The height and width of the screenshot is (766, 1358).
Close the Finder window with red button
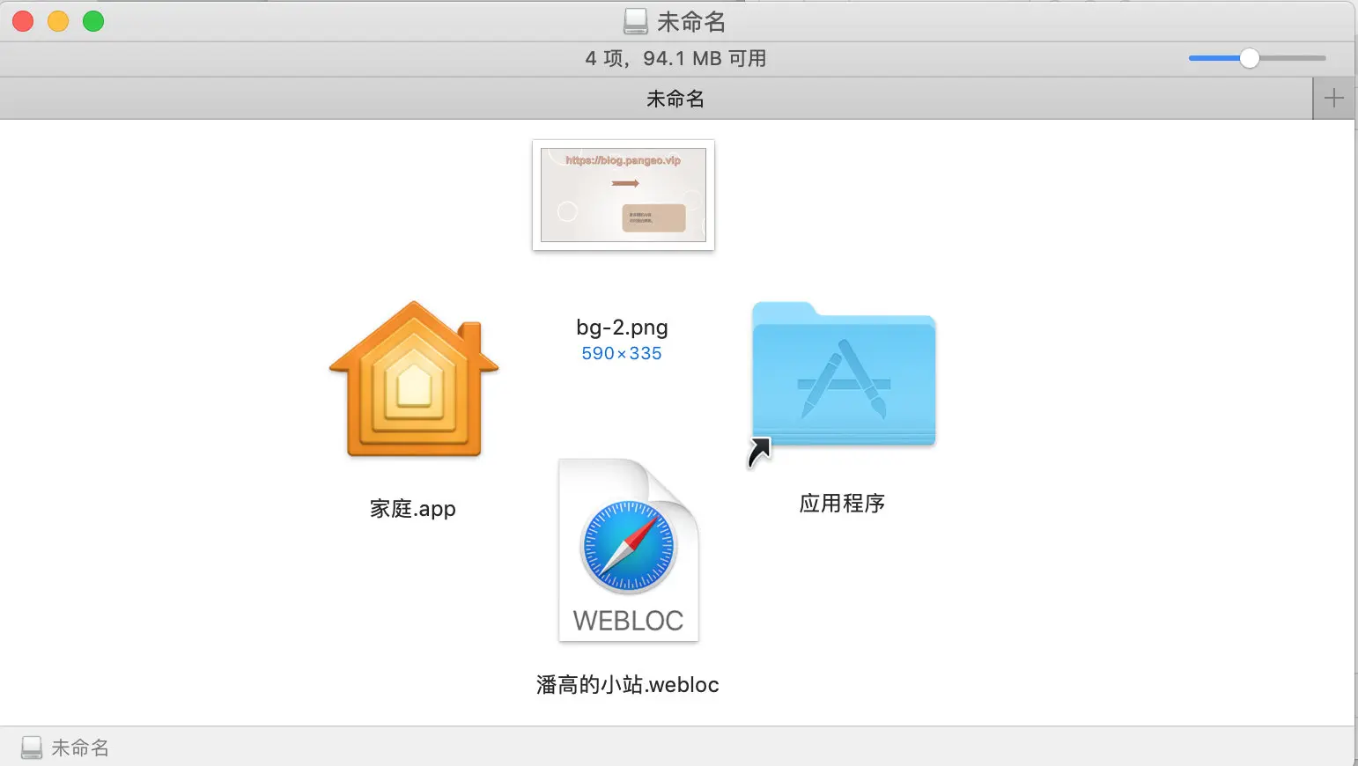[23, 21]
